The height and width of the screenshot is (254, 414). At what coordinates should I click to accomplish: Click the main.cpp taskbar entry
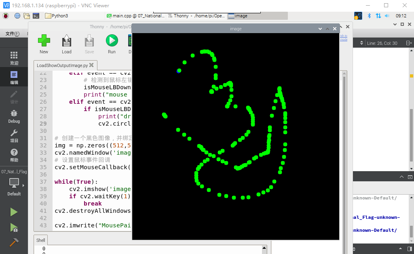136,16
